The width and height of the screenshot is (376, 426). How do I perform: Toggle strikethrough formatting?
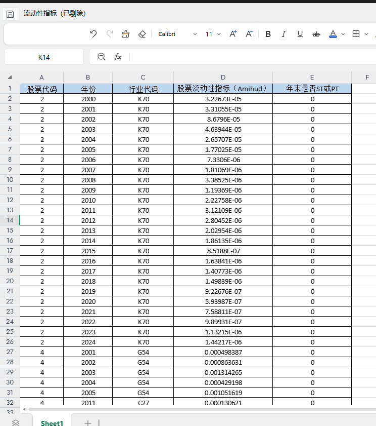[x=316, y=34]
